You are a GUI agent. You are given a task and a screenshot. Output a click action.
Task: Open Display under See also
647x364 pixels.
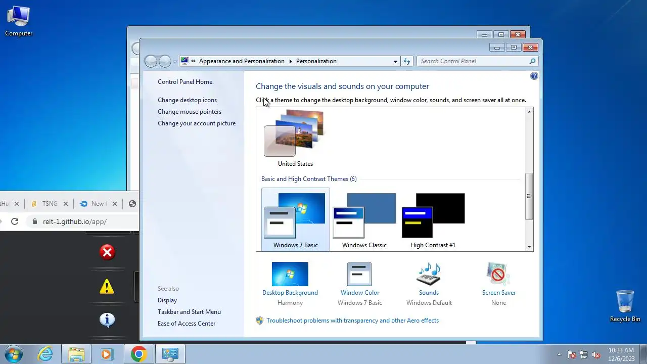167,300
